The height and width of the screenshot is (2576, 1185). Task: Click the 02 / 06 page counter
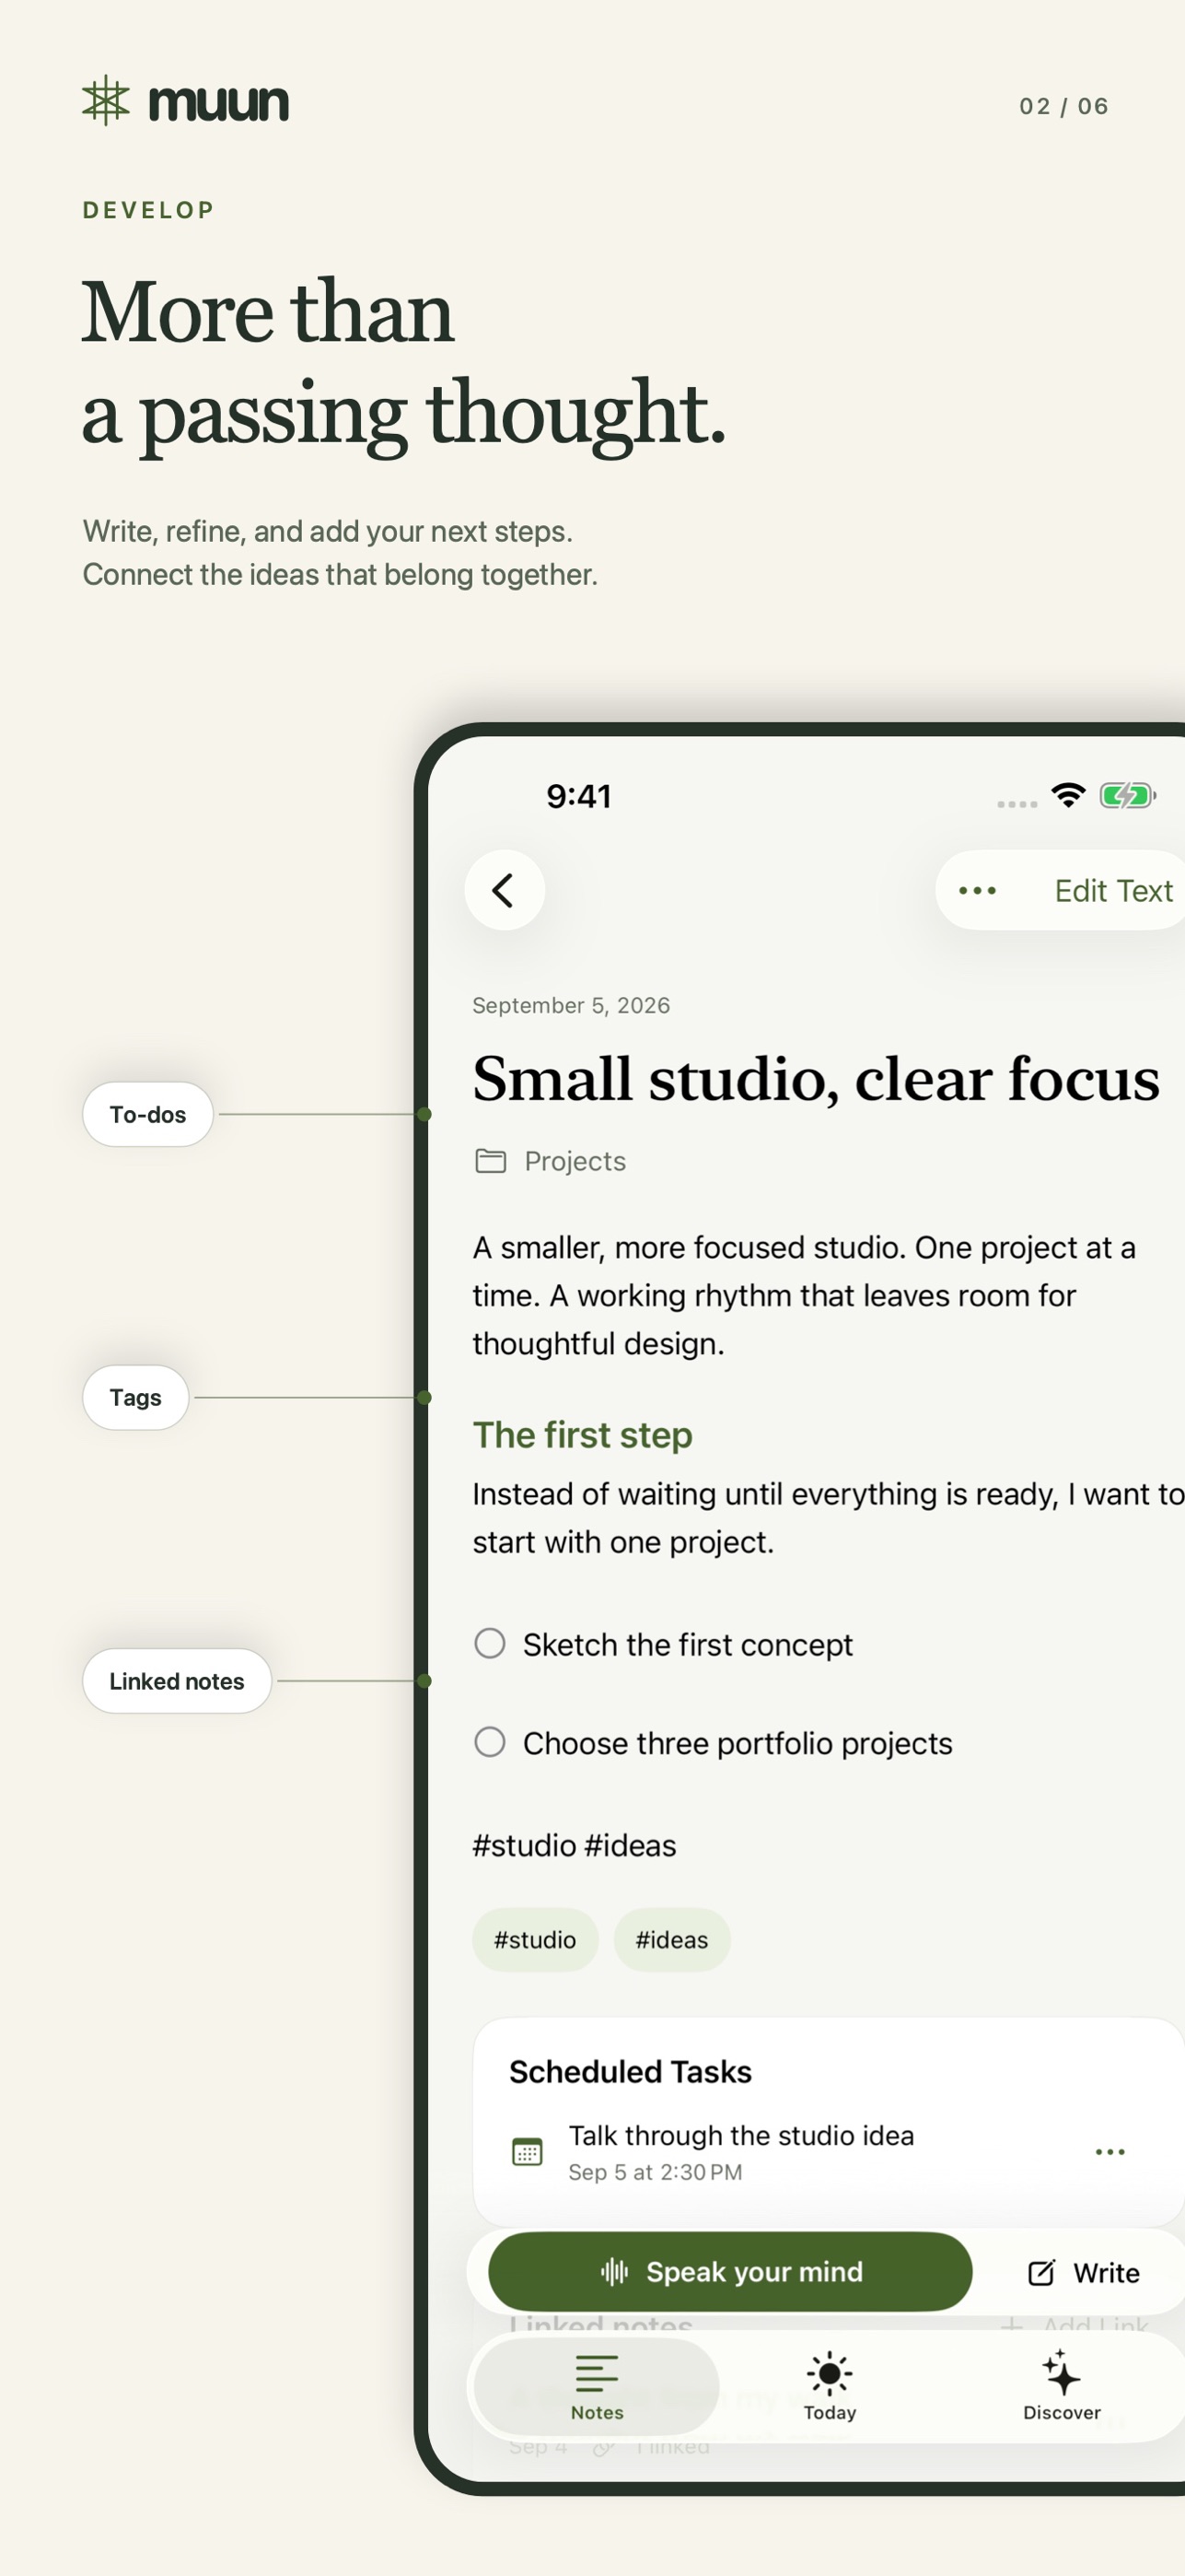(1064, 106)
